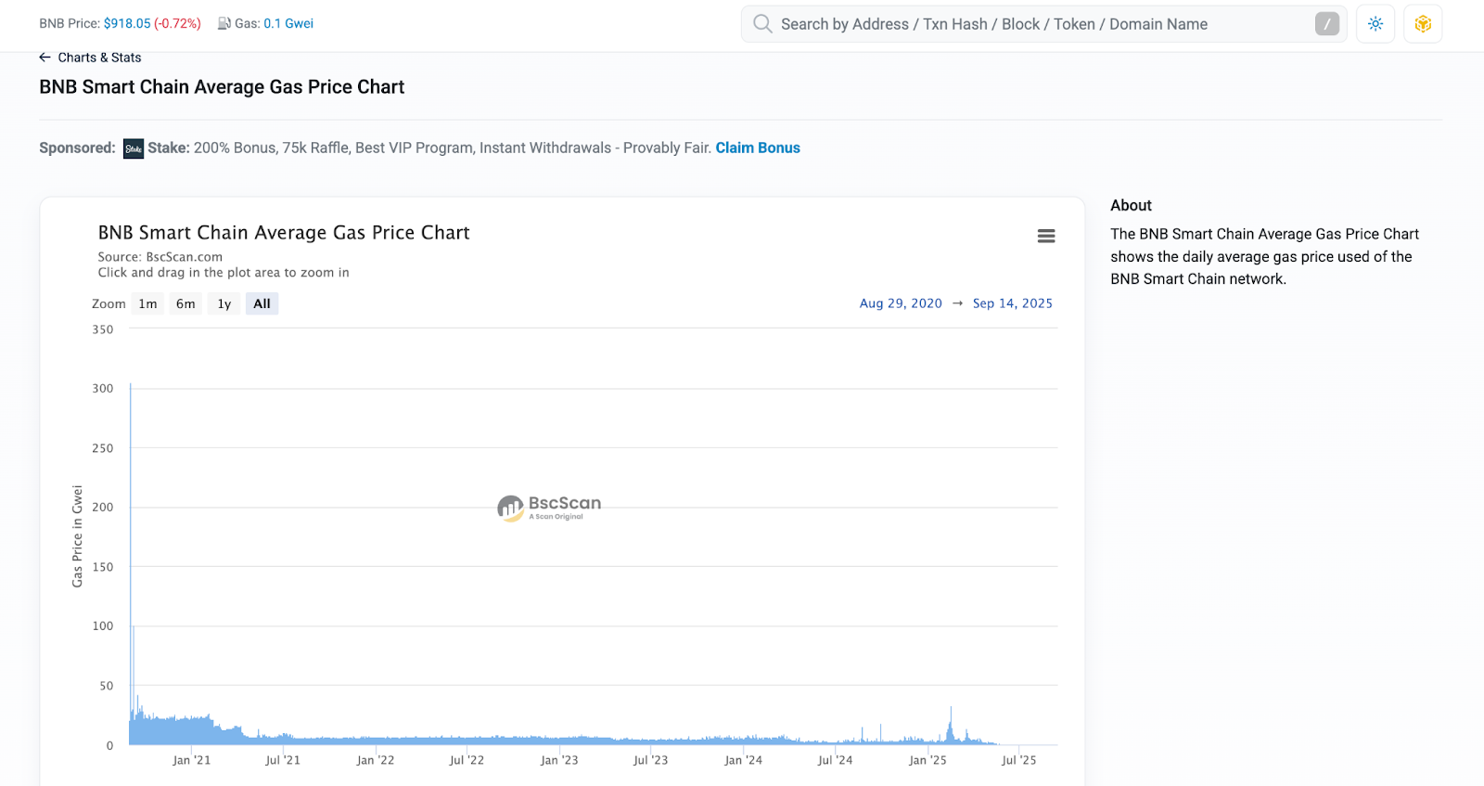
Task: Select the 6m zoom range
Action: 185,303
